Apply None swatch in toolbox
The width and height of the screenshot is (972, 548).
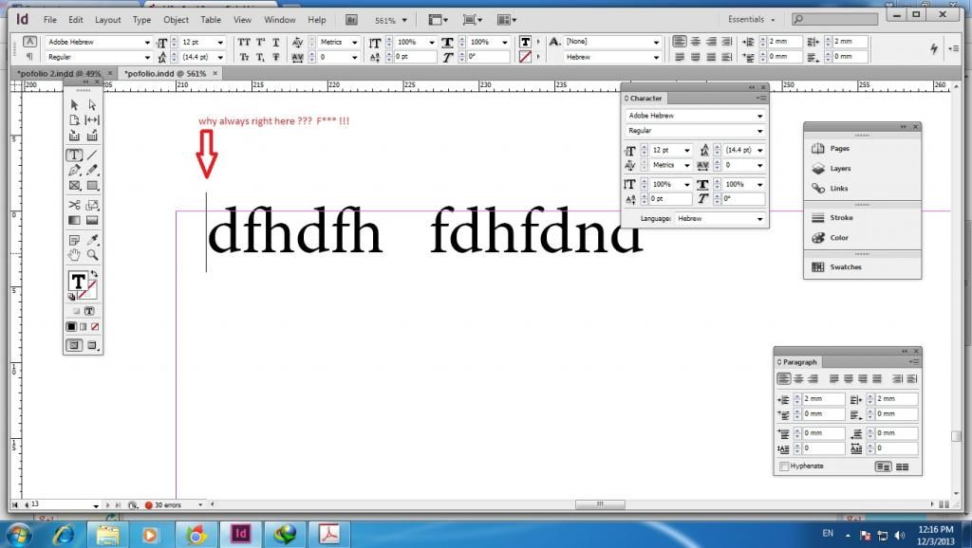click(x=95, y=326)
